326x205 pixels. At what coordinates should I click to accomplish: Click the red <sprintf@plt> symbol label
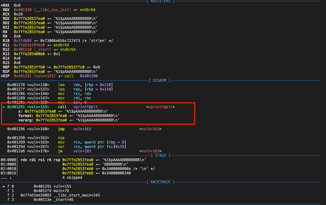click(x=160, y=107)
